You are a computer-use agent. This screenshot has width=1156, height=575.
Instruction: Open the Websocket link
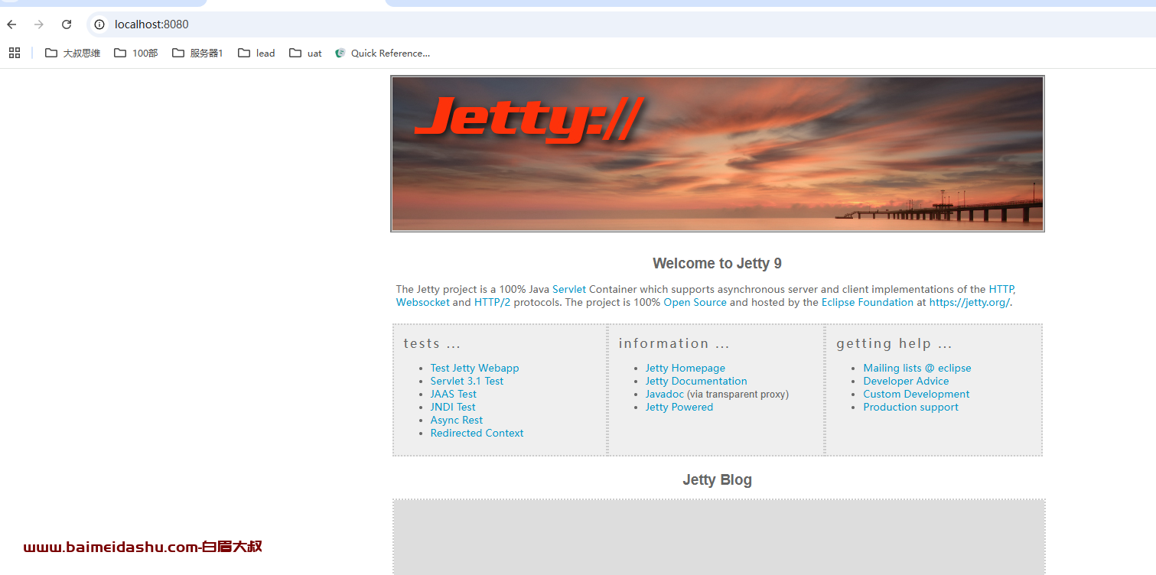point(422,302)
